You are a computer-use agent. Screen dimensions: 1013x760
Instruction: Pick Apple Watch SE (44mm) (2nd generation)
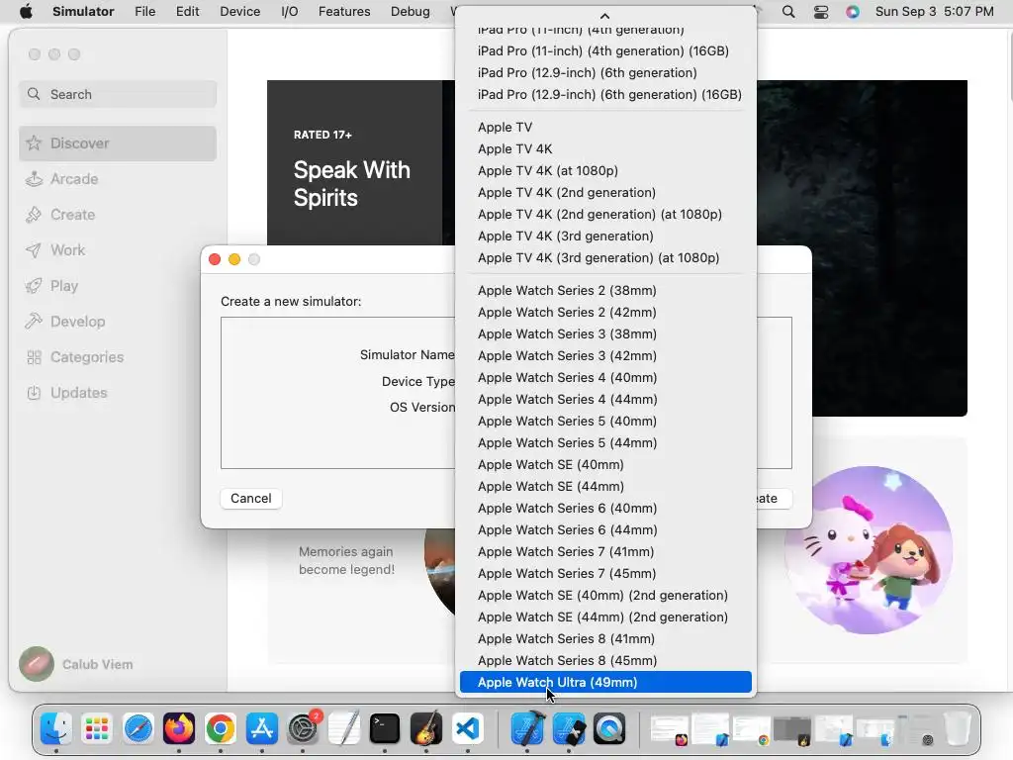605,617
